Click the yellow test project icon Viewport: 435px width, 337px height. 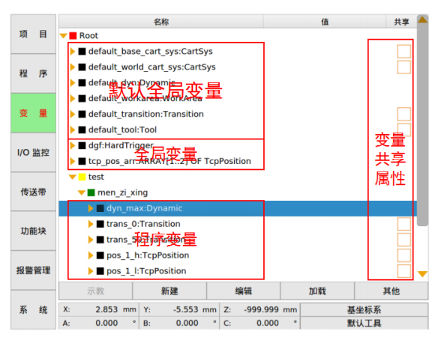[82, 177]
